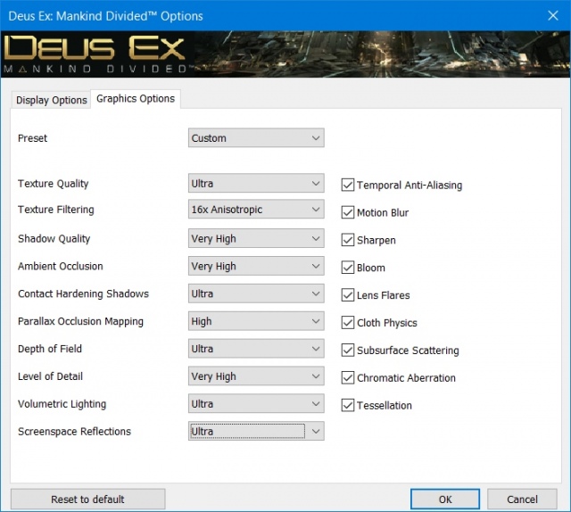571x512 pixels.
Task: Open Parallax Occlusion Mapping dropdown
Action: click(x=256, y=321)
